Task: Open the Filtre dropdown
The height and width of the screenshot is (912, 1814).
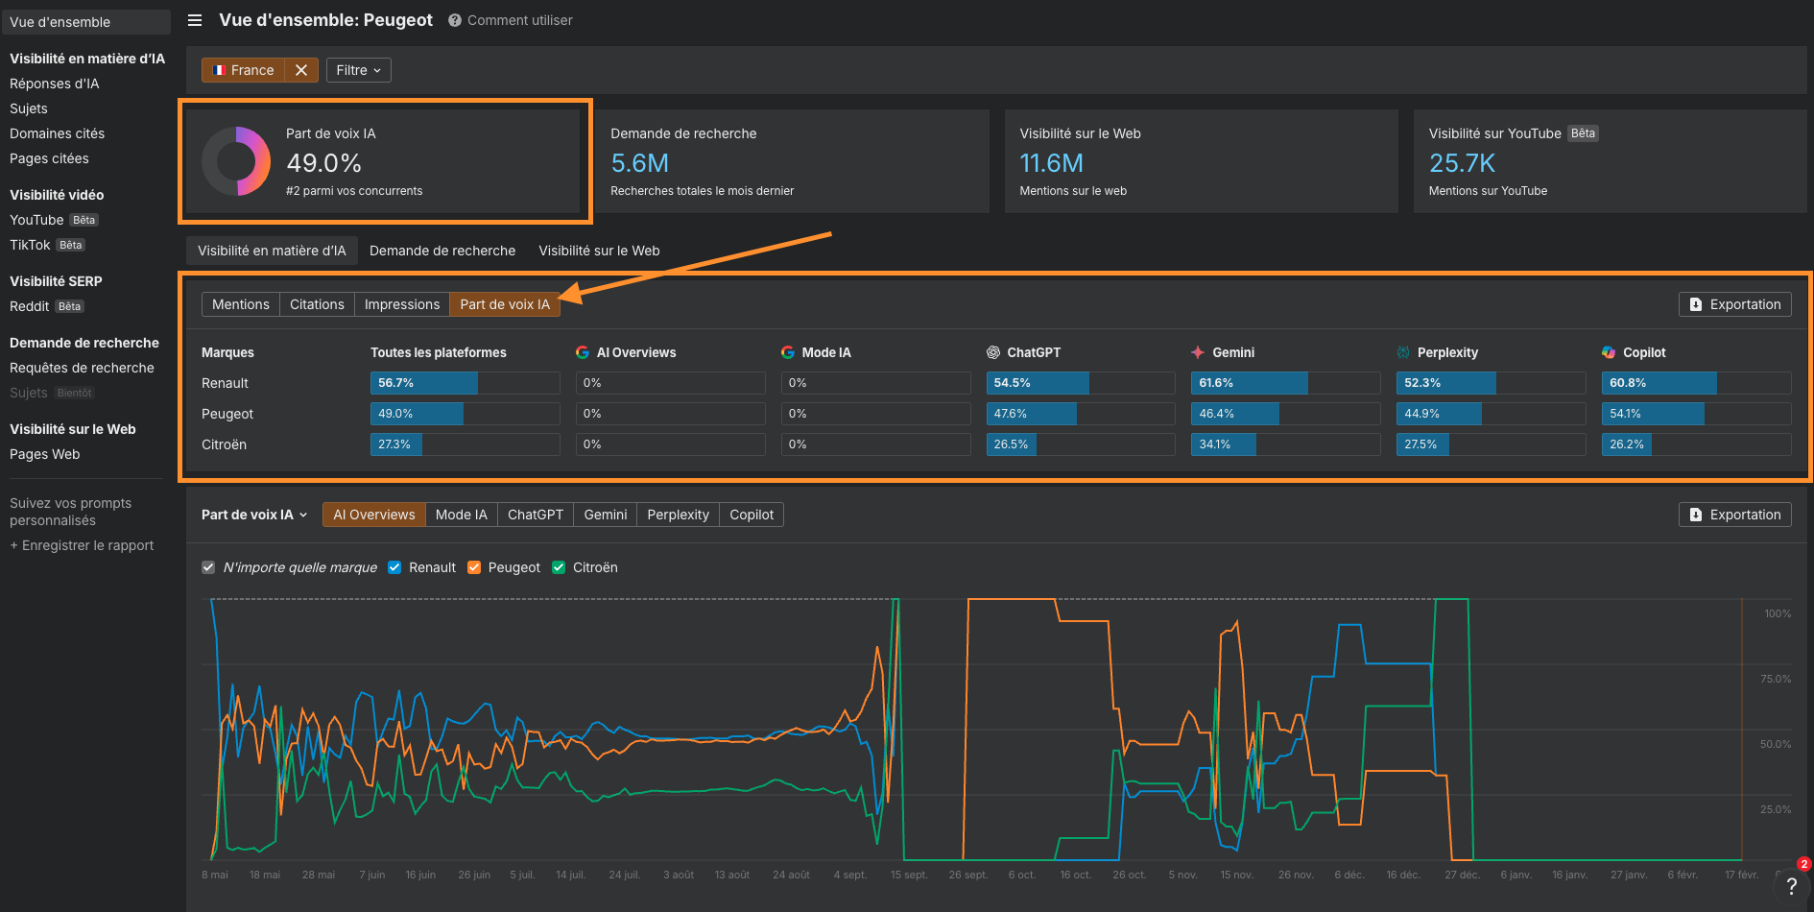Action: (x=358, y=70)
